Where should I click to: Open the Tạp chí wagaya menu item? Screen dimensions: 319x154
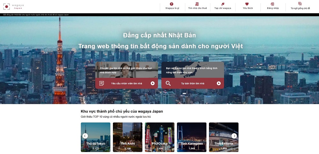click(x=223, y=8)
